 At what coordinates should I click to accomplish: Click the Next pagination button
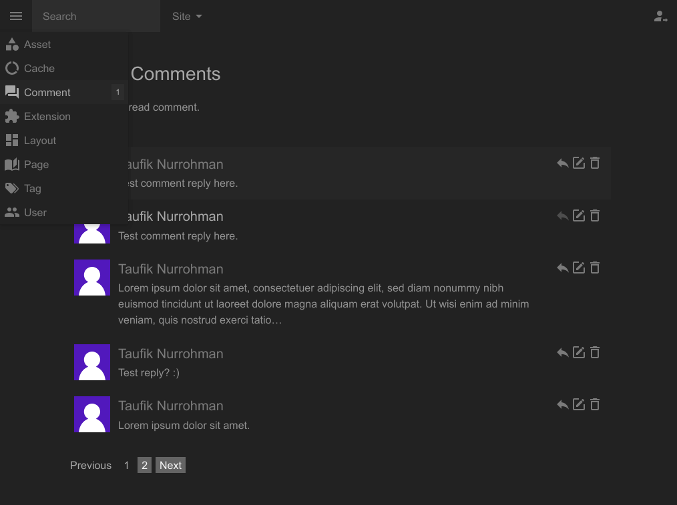[170, 466]
